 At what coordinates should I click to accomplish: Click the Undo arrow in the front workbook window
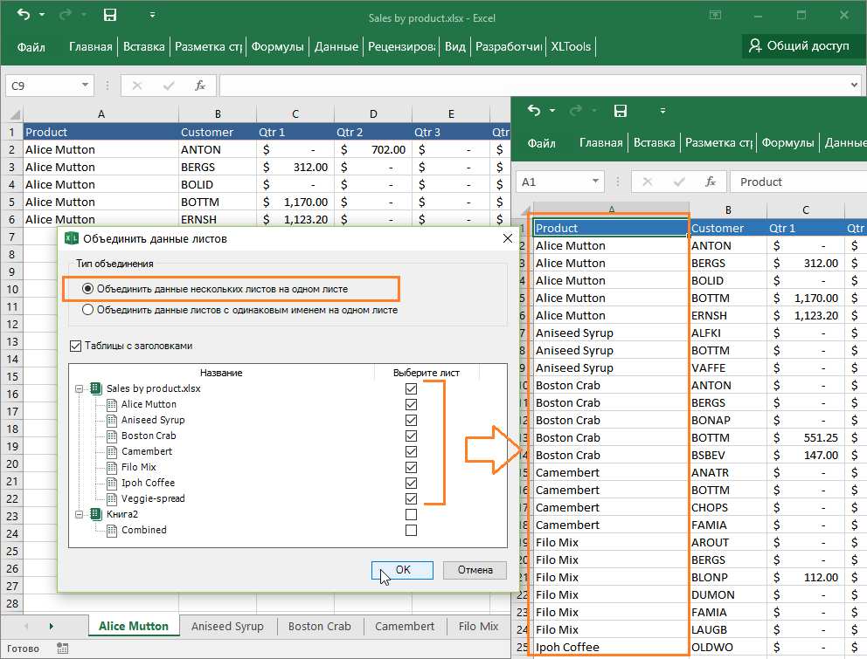534,110
